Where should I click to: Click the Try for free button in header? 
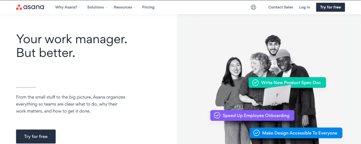[x=330, y=7]
